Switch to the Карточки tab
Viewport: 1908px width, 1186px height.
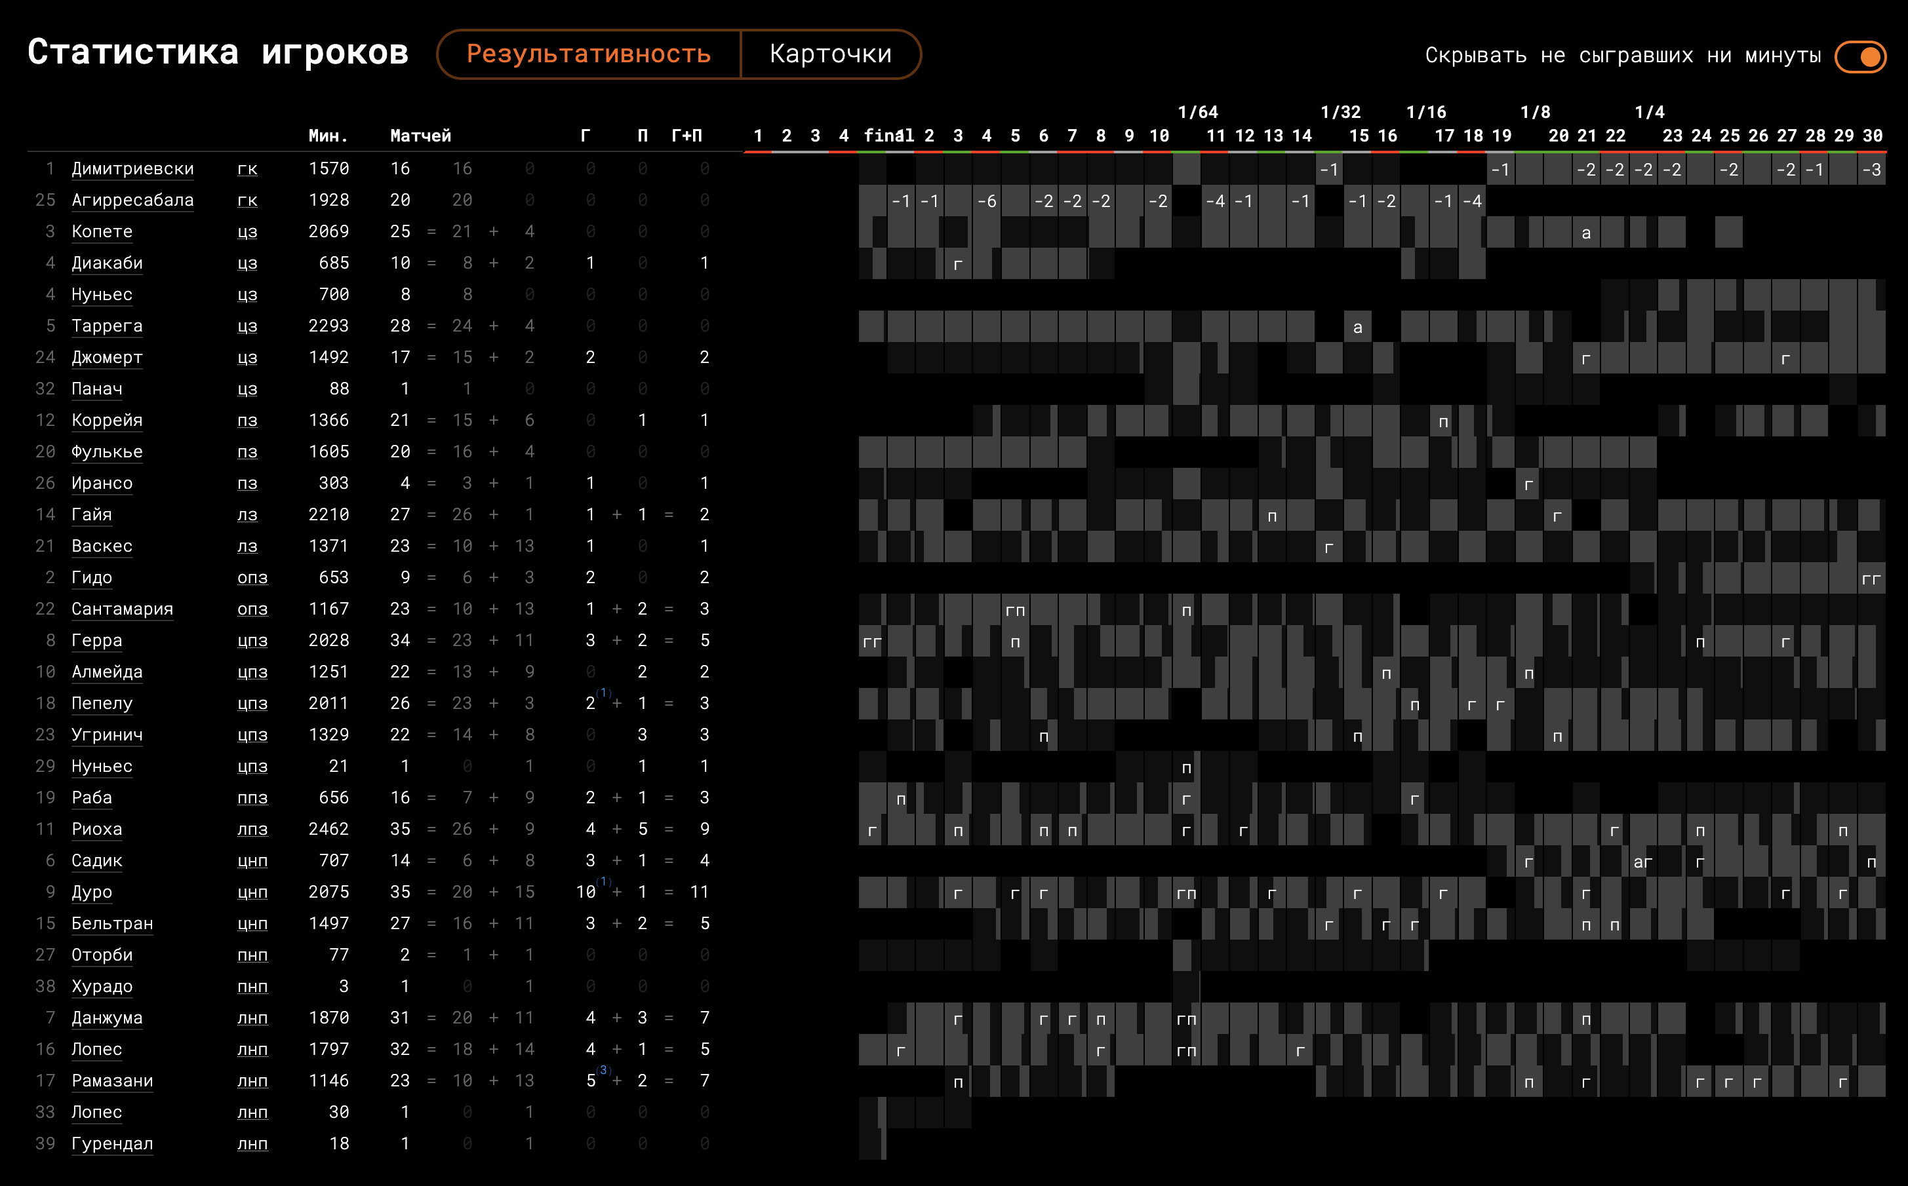pyautogui.click(x=829, y=54)
